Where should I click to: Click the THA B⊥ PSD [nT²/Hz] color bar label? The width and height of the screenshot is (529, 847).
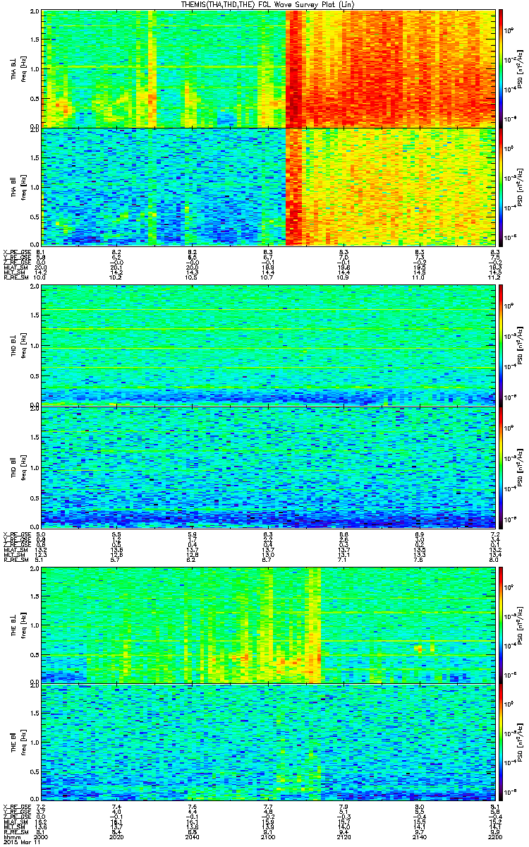tap(520, 68)
